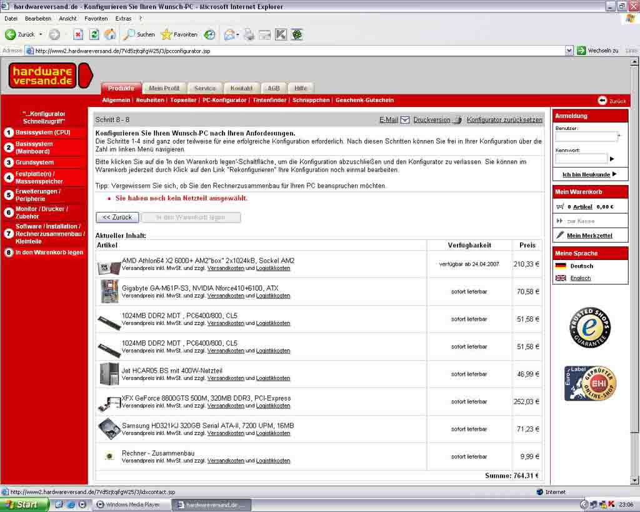Click the Mail envelope toolbar icon
This screenshot has width=640, height=512.
pyautogui.click(x=229, y=35)
